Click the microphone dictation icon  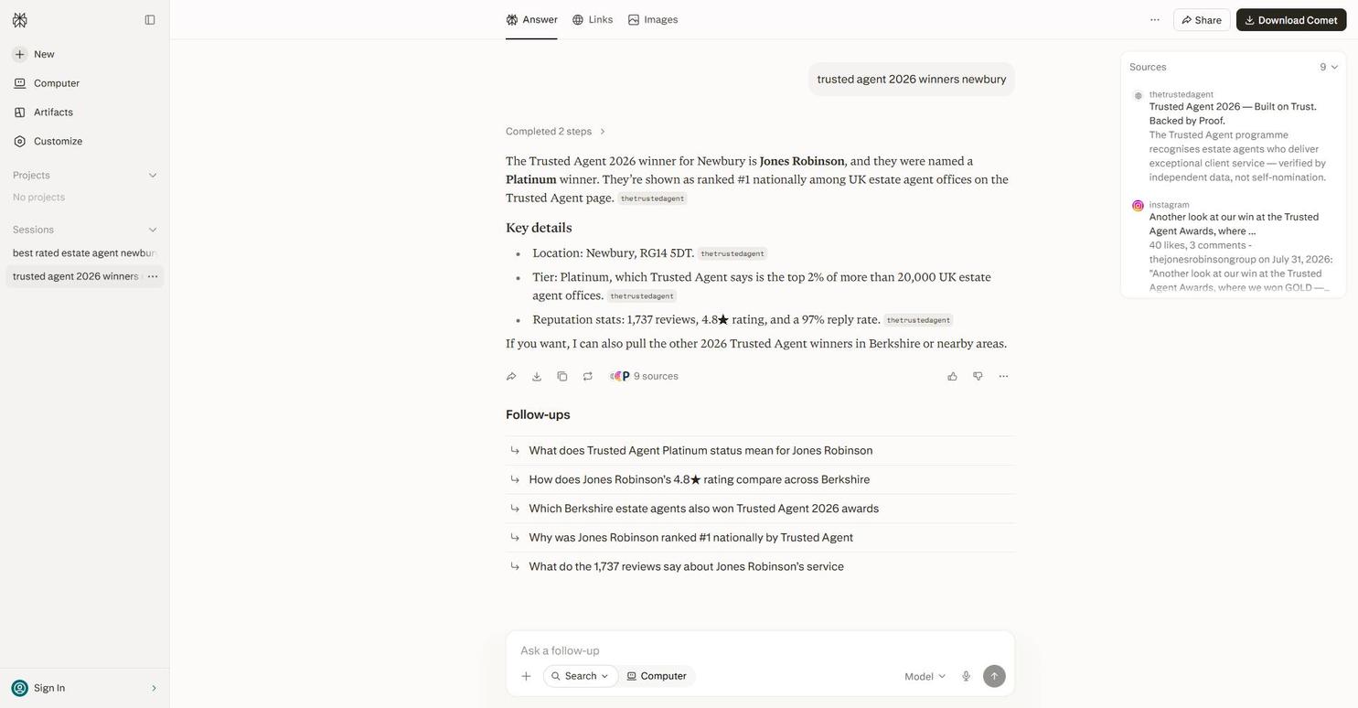point(966,677)
